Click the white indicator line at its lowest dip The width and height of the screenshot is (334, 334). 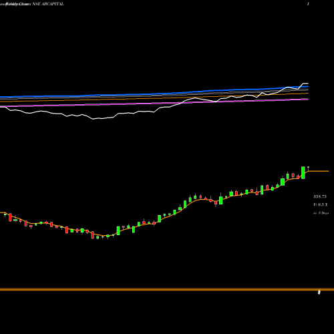(x=94, y=119)
